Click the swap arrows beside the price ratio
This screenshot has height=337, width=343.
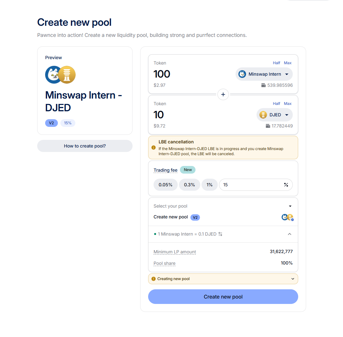[x=220, y=234]
